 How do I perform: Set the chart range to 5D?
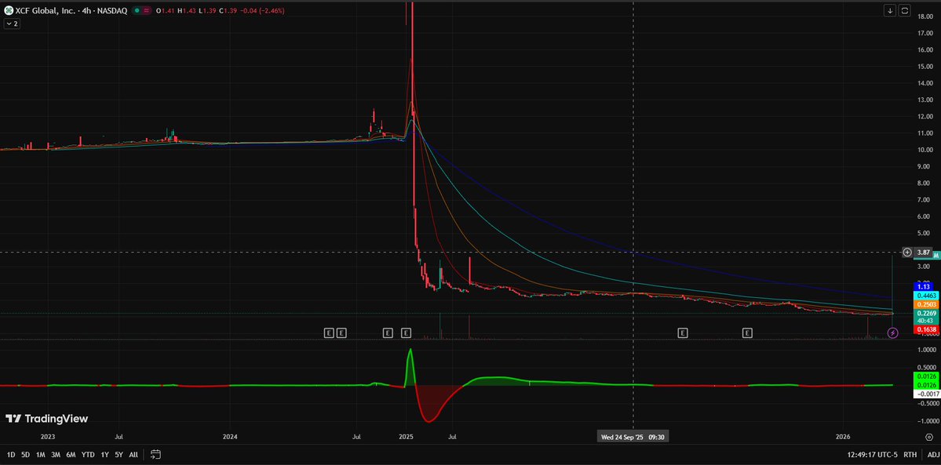tap(25, 455)
